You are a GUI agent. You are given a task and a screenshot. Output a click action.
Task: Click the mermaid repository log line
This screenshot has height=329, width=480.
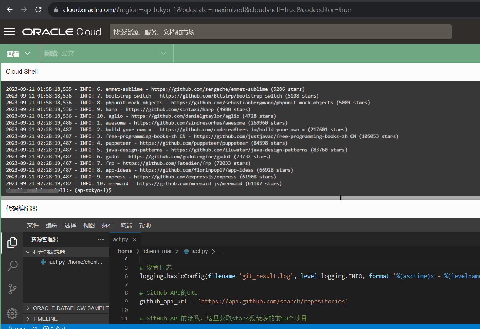144,183
